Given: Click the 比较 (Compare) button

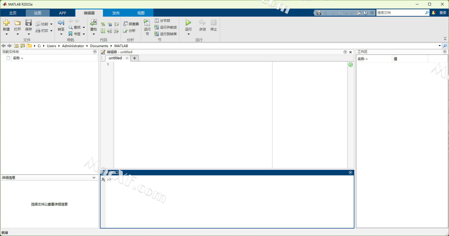Looking at the screenshot, I should 42,24.
